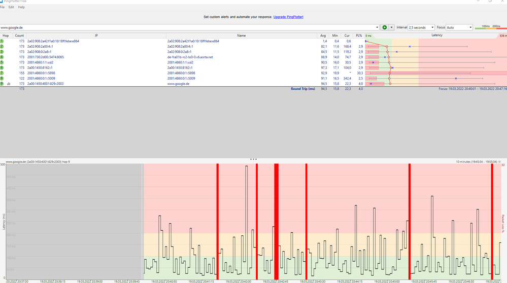
Task: Click the Avg column header
Action: coord(323,36)
